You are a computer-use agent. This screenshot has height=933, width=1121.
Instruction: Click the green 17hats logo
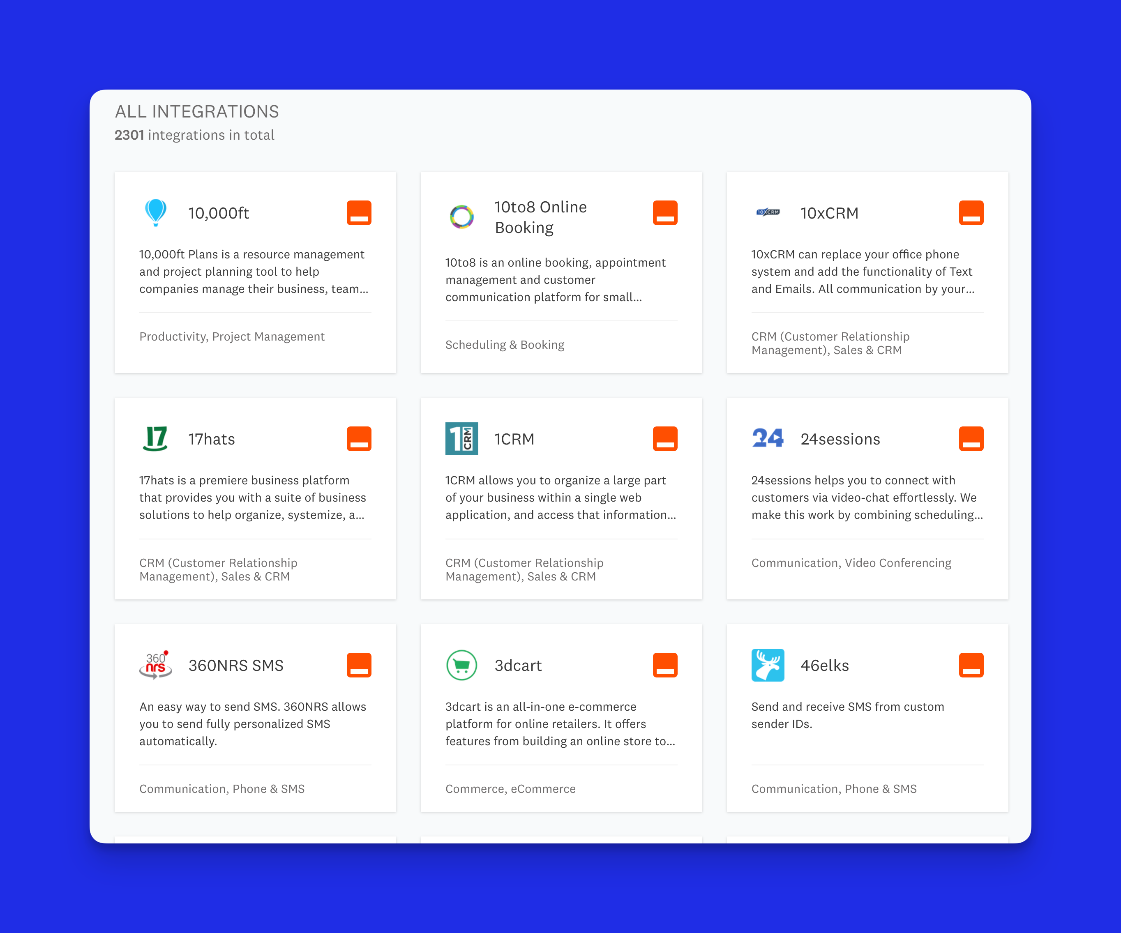155,439
